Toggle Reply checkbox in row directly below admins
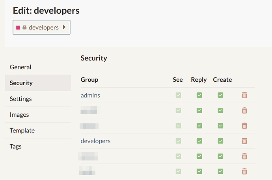The height and width of the screenshot is (180, 272). pyautogui.click(x=199, y=110)
